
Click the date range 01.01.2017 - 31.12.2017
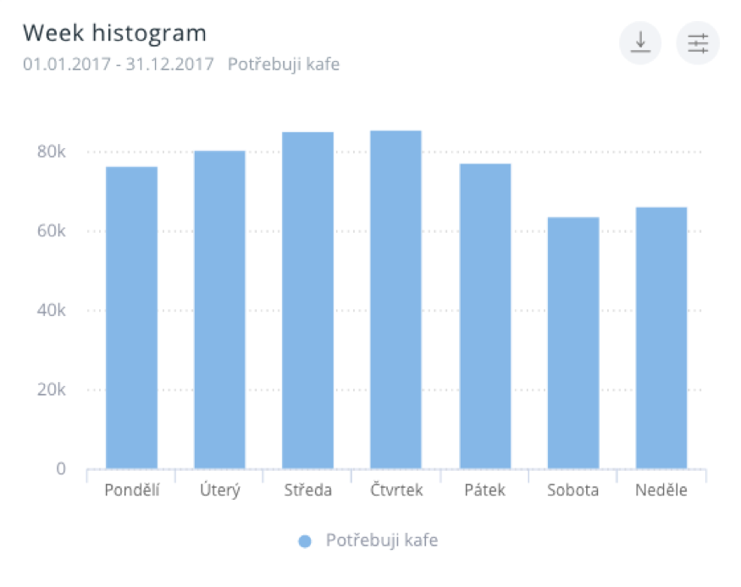tap(118, 64)
